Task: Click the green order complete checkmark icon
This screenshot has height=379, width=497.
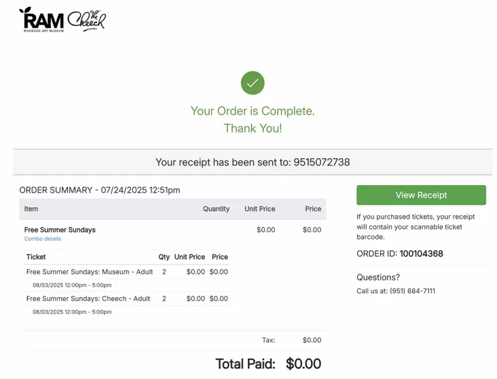Action: click(x=253, y=83)
